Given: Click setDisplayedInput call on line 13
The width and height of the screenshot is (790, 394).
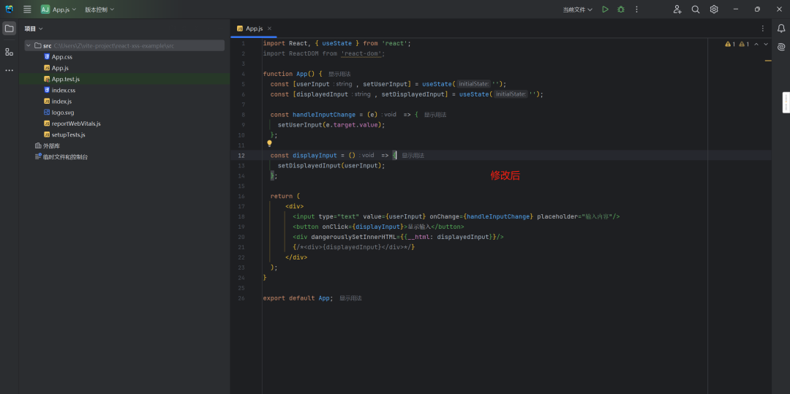Looking at the screenshot, I should pos(309,165).
